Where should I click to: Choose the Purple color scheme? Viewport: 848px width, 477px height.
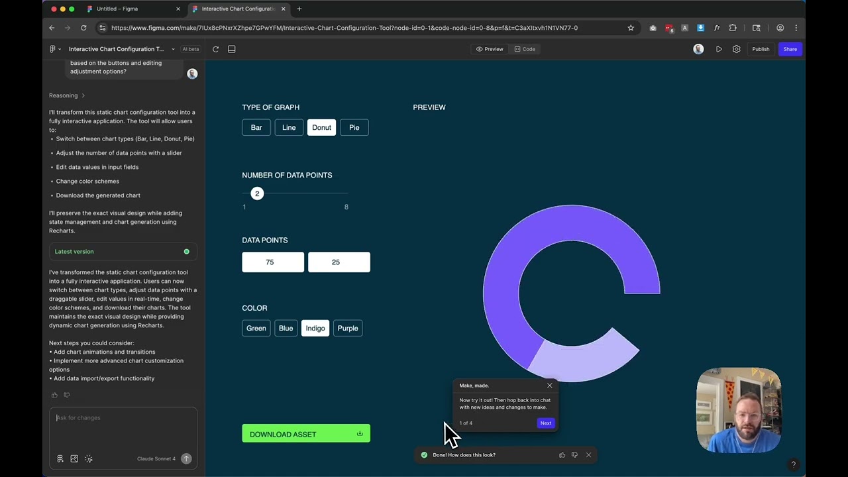click(348, 329)
